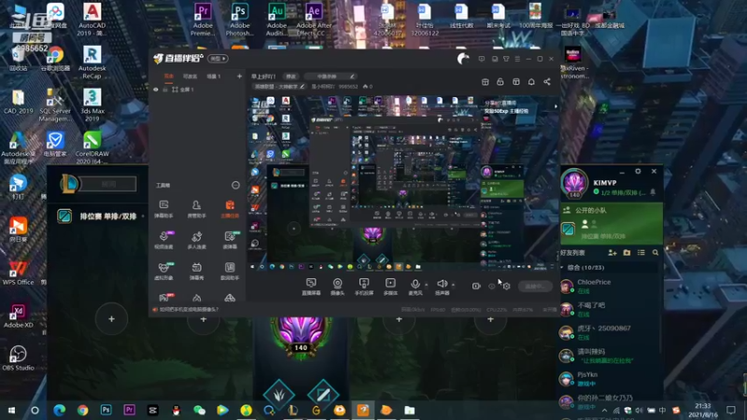
Task: Expand the right side preview arrow
Action: pos(556,106)
